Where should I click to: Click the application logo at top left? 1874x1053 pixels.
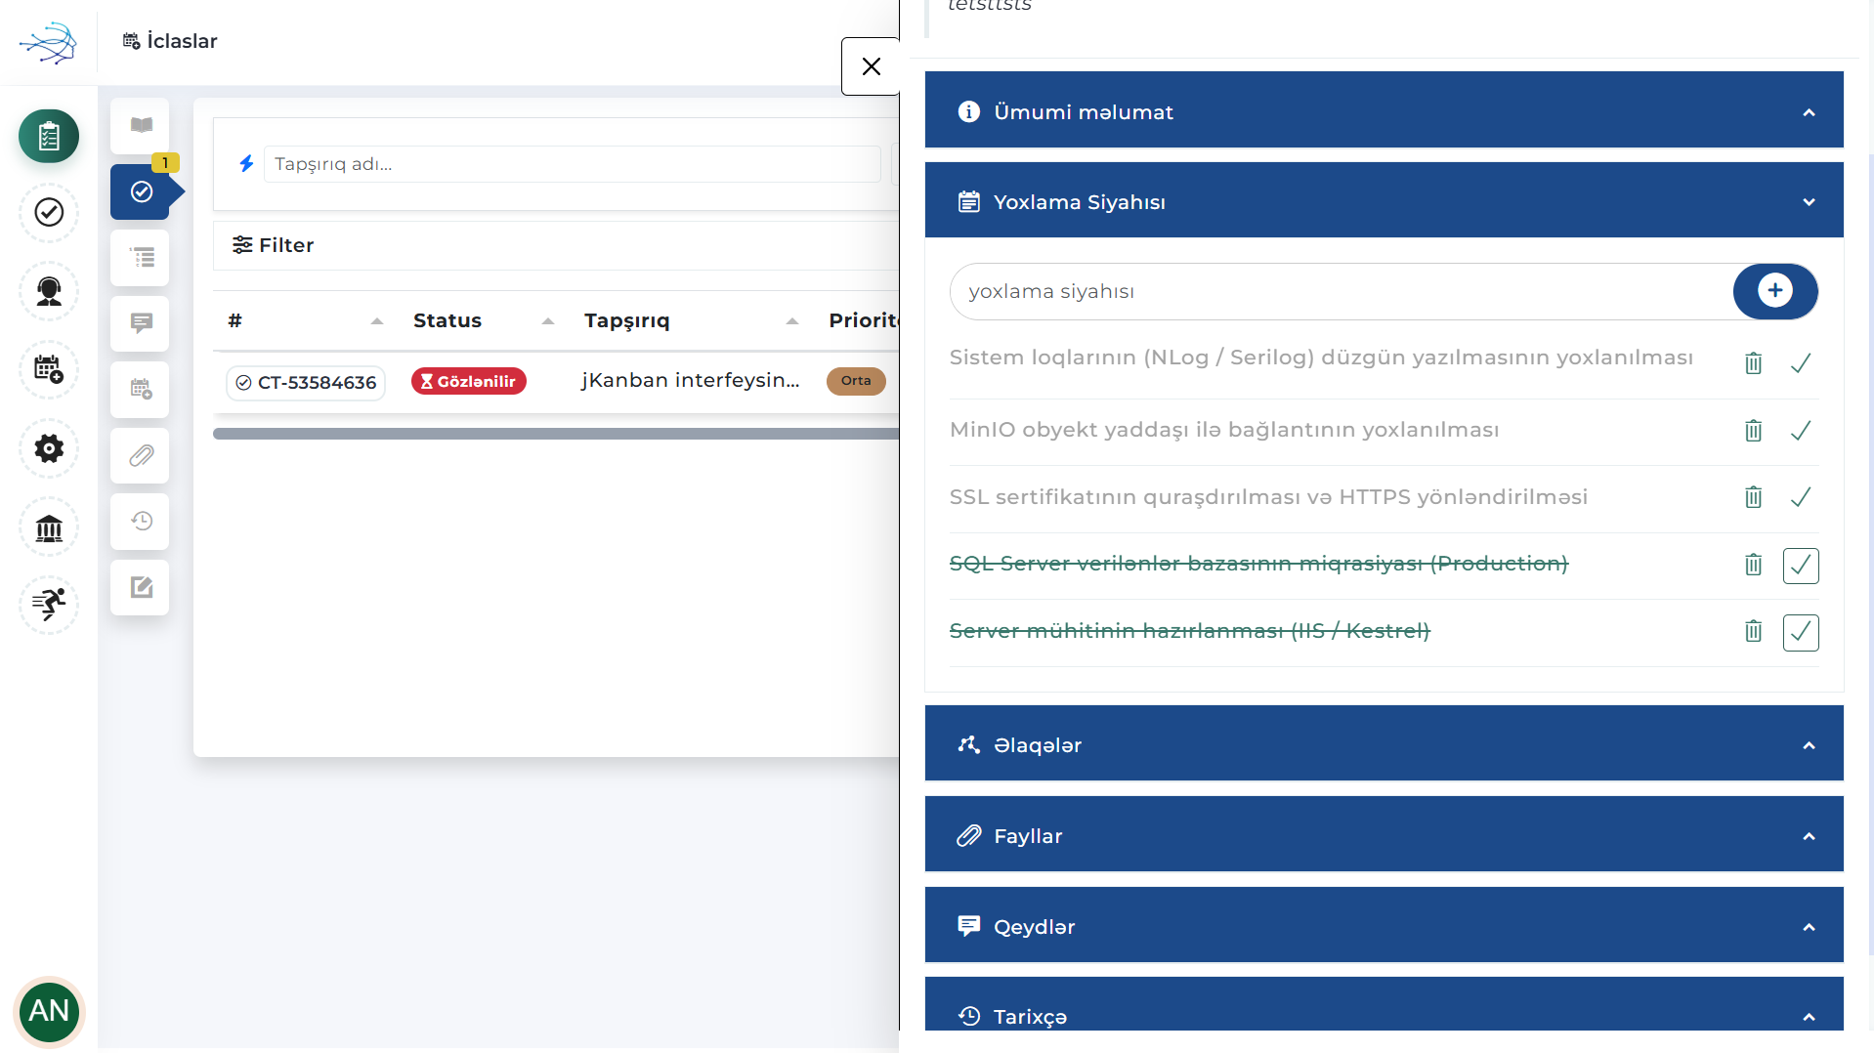(x=48, y=42)
